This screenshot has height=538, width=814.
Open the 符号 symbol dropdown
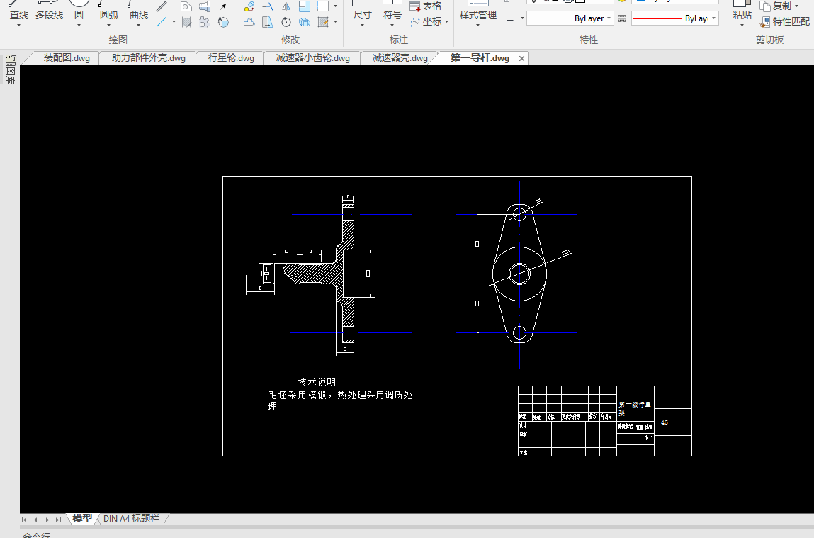(392, 25)
